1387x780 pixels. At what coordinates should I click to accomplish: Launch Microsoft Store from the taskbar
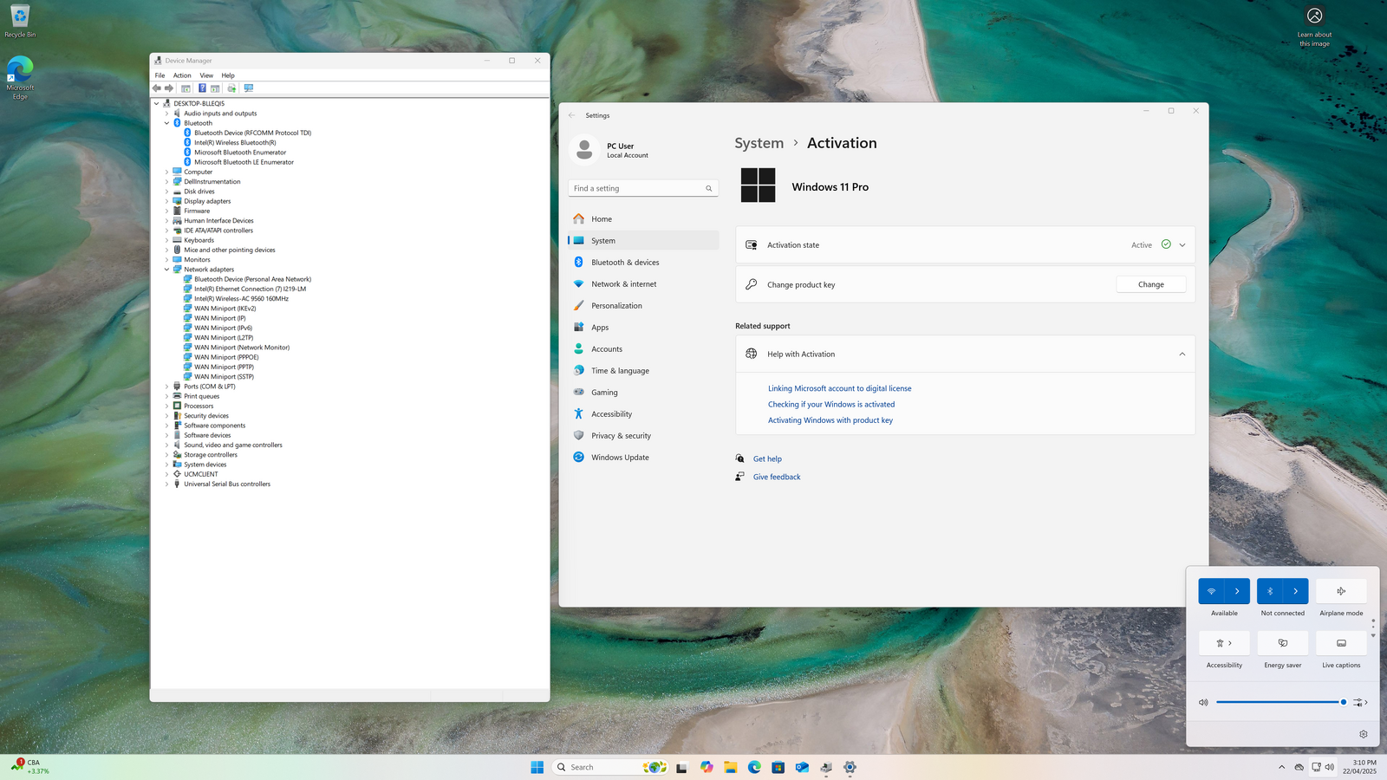pyautogui.click(x=778, y=767)
